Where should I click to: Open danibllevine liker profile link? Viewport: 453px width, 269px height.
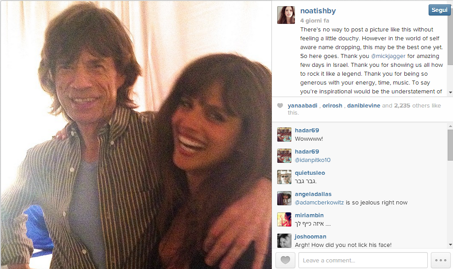pos(363,106)
